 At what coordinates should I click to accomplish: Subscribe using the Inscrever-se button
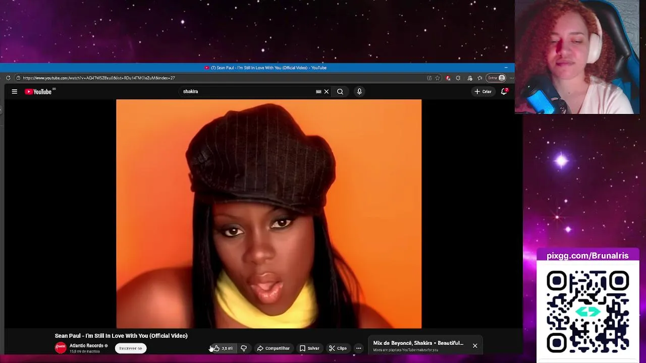(131, 348)
